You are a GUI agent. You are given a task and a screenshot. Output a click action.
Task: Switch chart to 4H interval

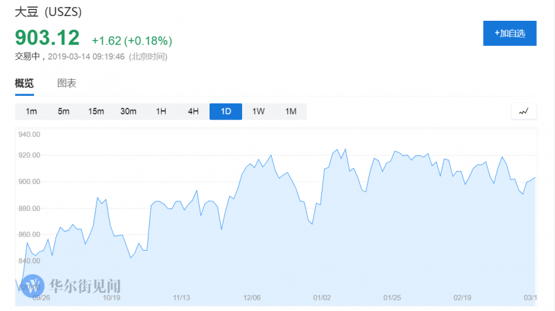click(x=193, y=112)
